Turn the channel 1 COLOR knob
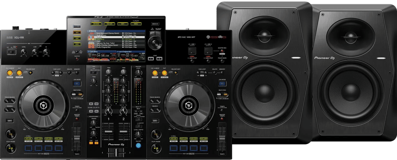The height and width of the screenshot is (160, 397). pyautogui.click(x=108, y=112)
